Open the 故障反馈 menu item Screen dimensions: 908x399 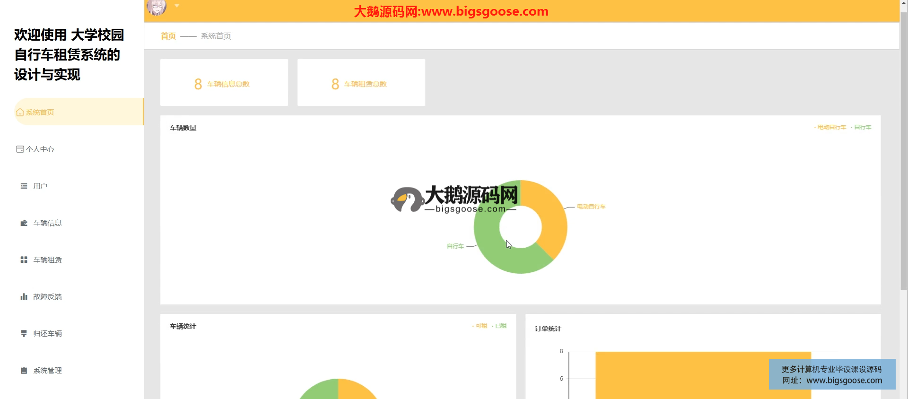coord(47,297)
